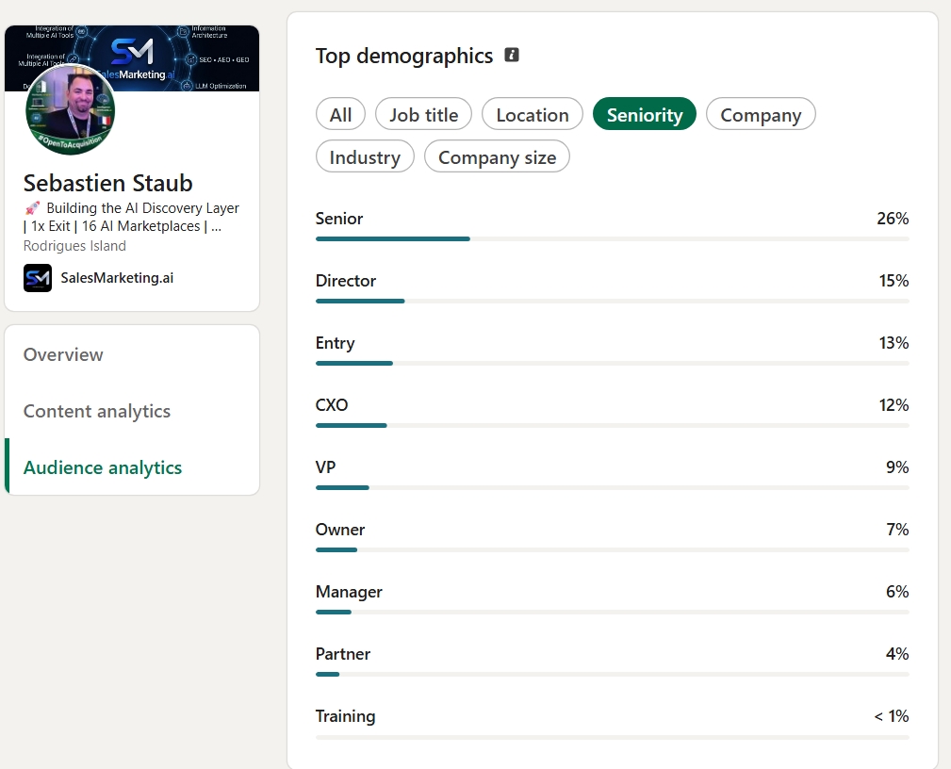Viewport: 951px width, 769px height.
Task: Filter demographics by Company size
Action: (x=497, y=156)
